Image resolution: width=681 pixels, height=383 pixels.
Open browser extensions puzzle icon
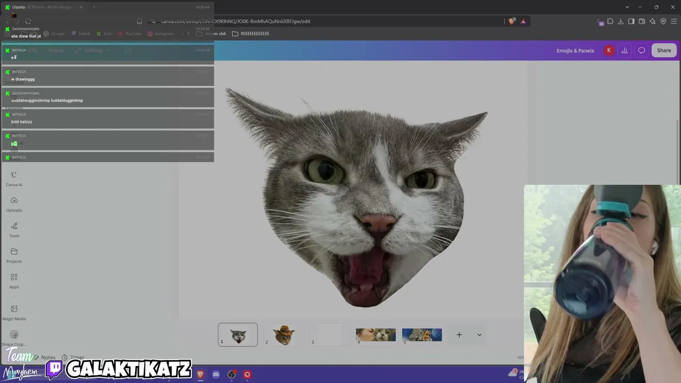coord(610,21)
